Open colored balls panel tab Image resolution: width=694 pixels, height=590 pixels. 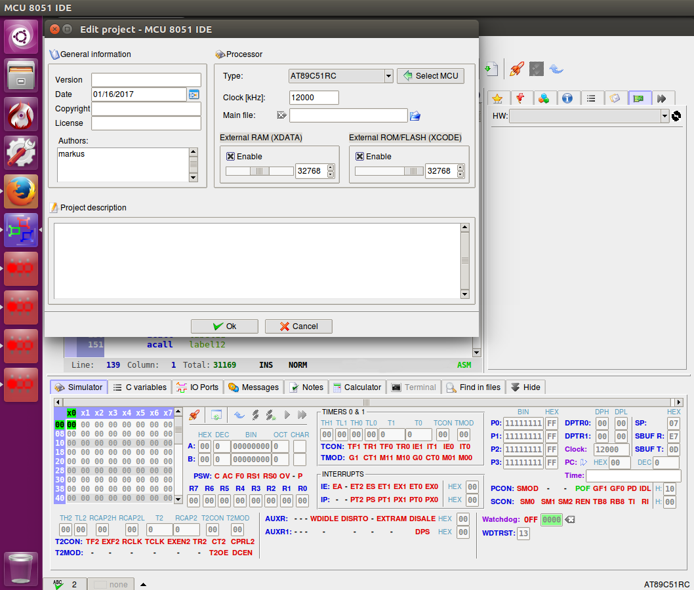[544, 98]
